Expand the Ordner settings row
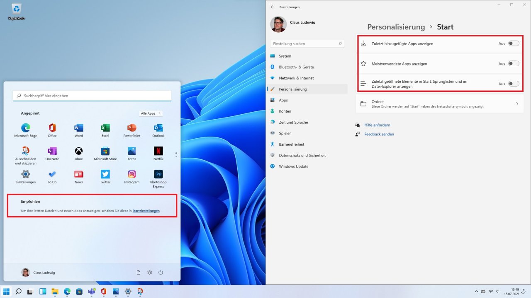The width and height of the screenshot is (531, 298). point(440,103)
